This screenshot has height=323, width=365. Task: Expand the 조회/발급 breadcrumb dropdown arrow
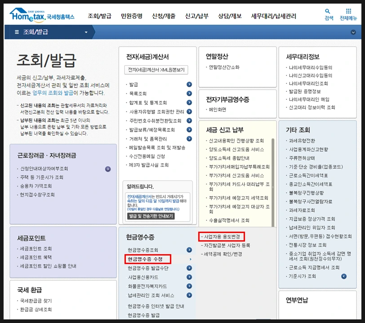tap(86, 32)
